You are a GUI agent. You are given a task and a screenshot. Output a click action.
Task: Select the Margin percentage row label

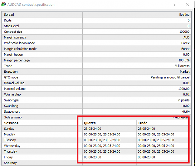17,60
